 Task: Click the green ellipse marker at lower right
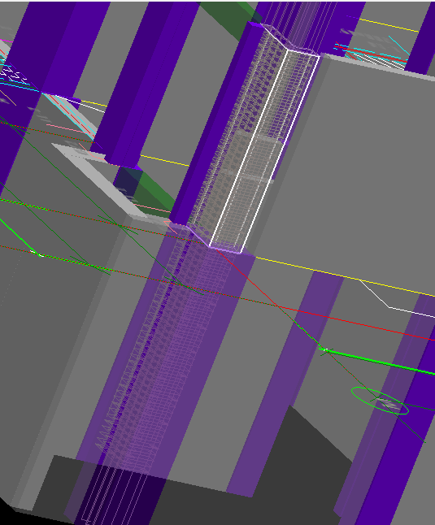pos(380,401)
